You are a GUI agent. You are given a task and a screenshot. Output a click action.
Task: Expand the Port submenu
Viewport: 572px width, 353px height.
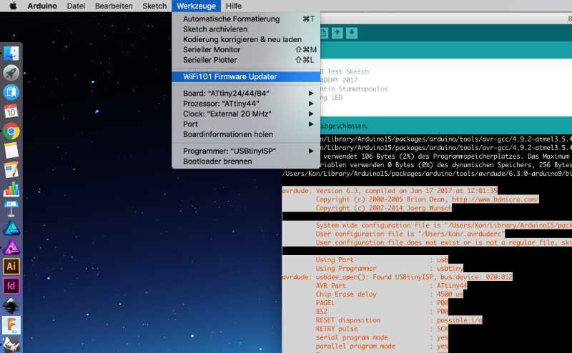coord(246,124)
